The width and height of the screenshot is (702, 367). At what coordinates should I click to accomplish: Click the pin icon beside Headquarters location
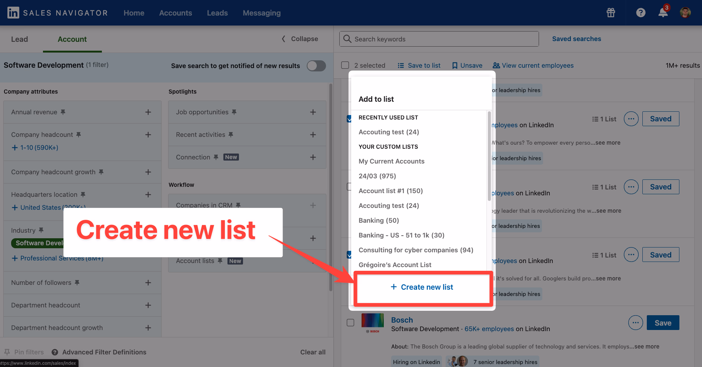click(83, 194)
